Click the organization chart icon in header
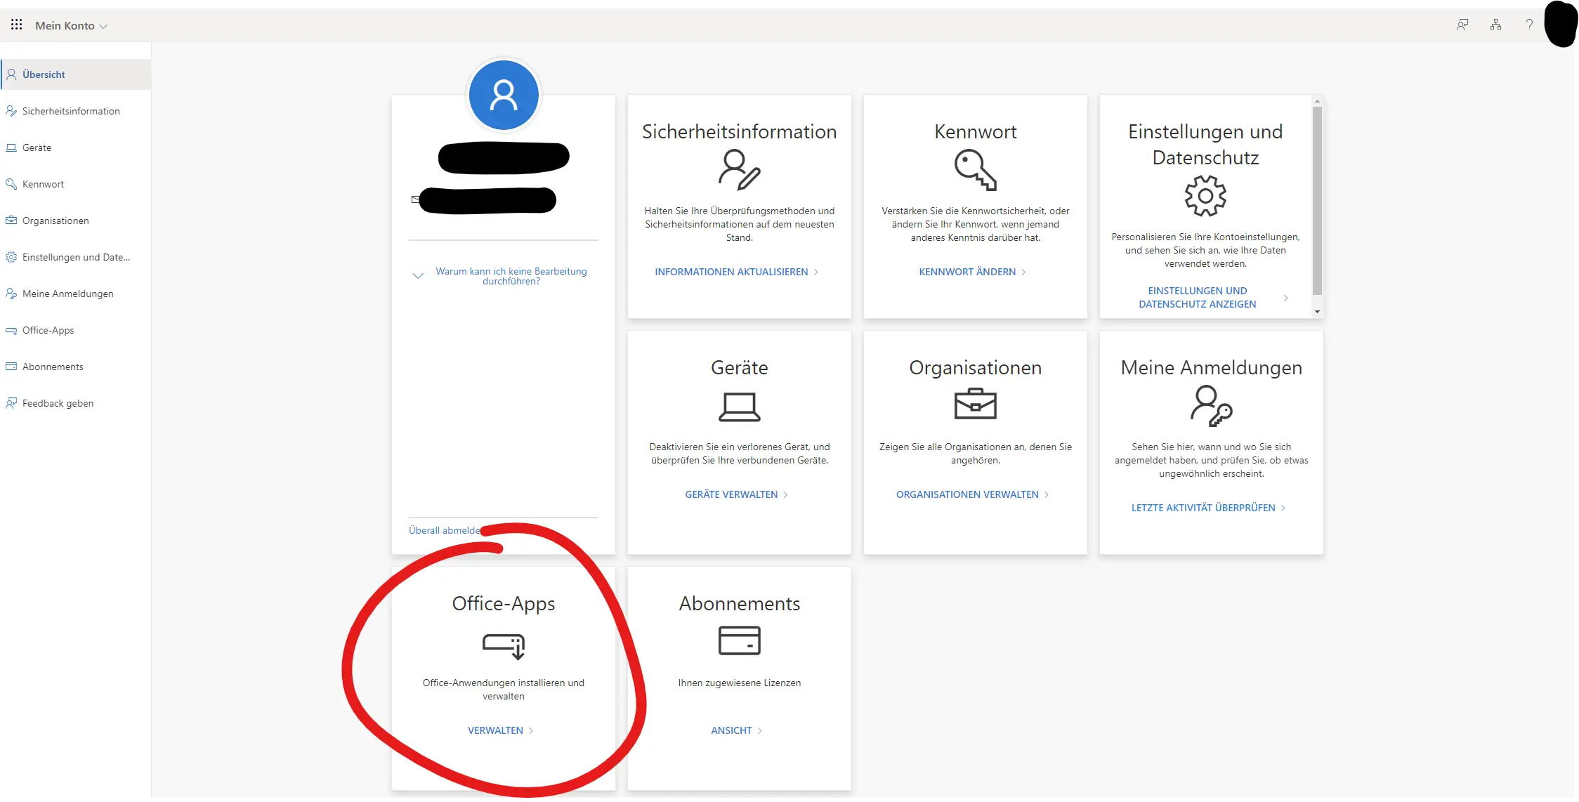This screenshot has width=1579, height=802. tap(1495, 25)
